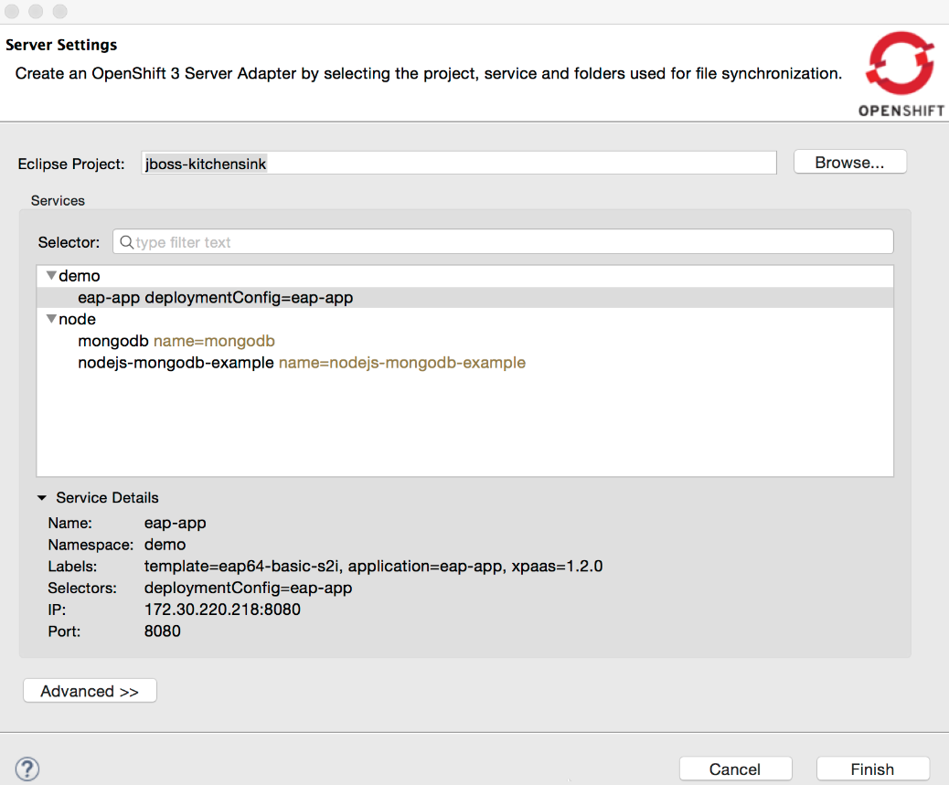Click Finish to create the adapter
Image resolution: width=949 pixels, height=785 pixels.
pos(872,769)
